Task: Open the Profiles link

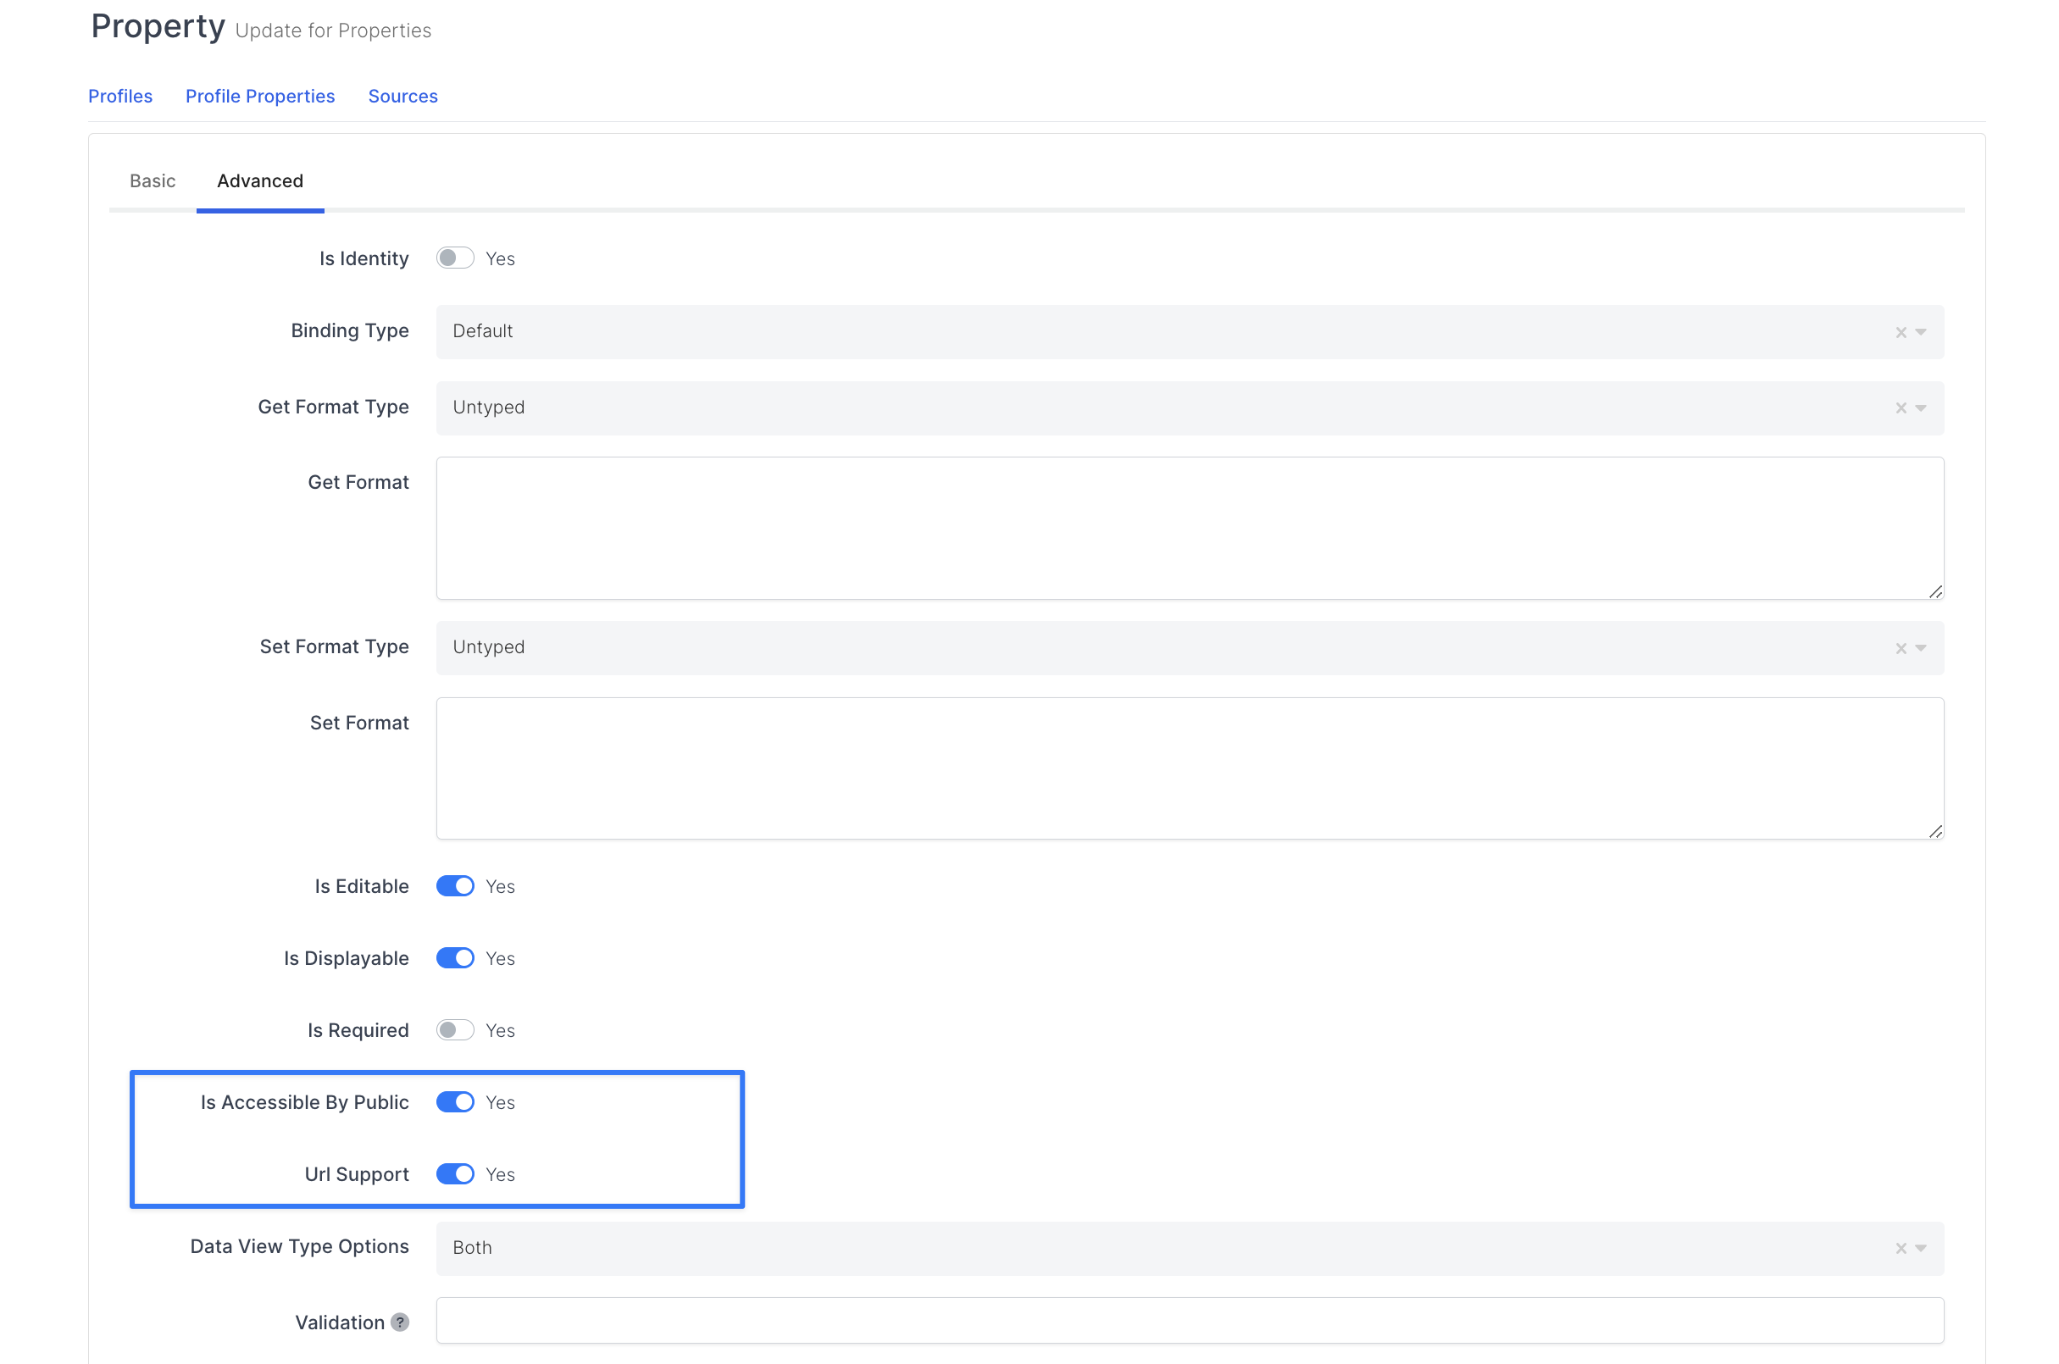Action: pos(120,96)
